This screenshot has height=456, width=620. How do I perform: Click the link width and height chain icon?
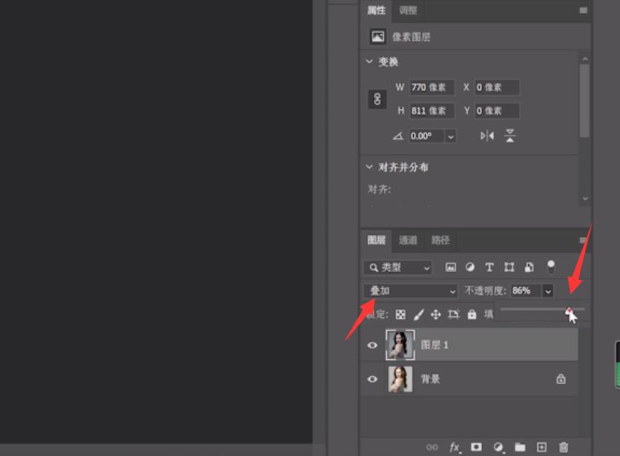coord(377,99)
